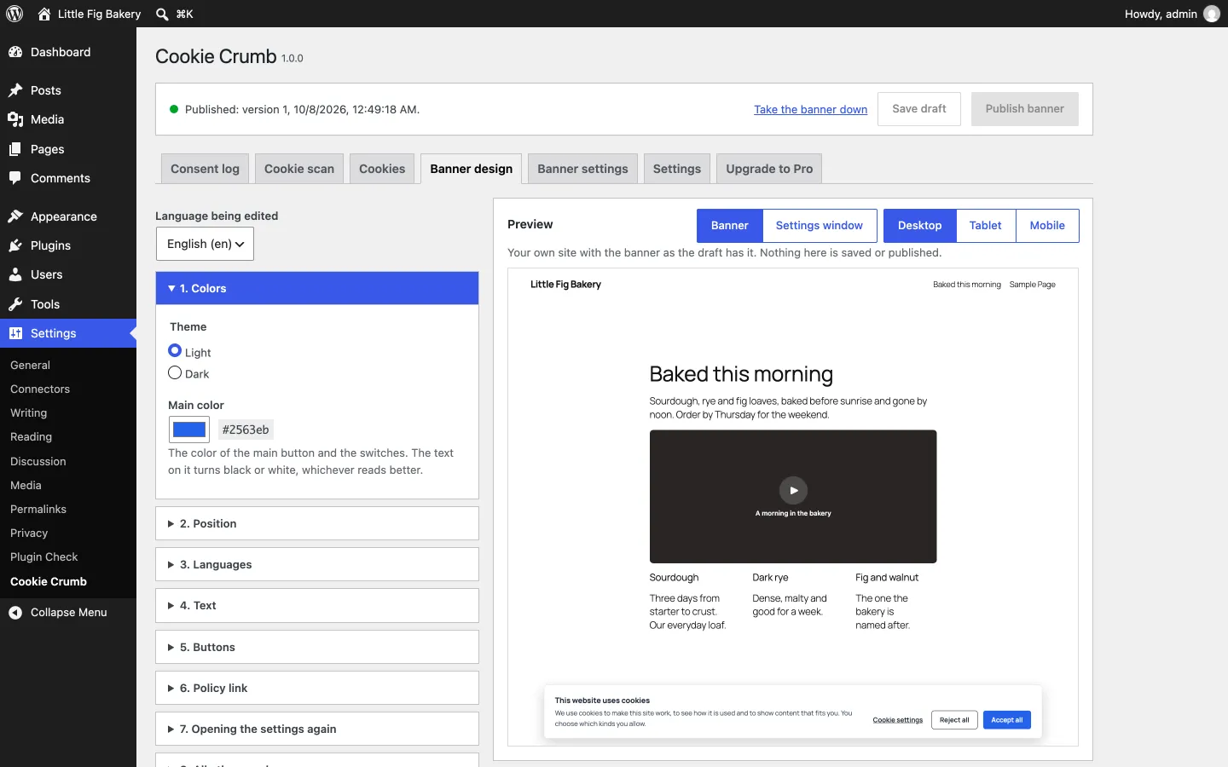
Task: Click Take the banner down link
Action: pyautogui.click(x=810, y=109)
